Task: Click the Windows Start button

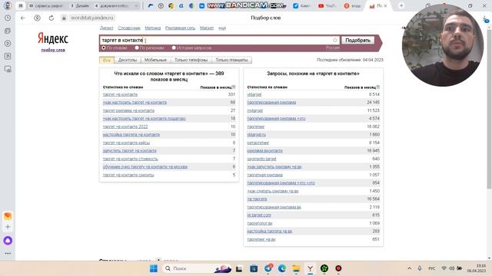Action: (154, 268)
